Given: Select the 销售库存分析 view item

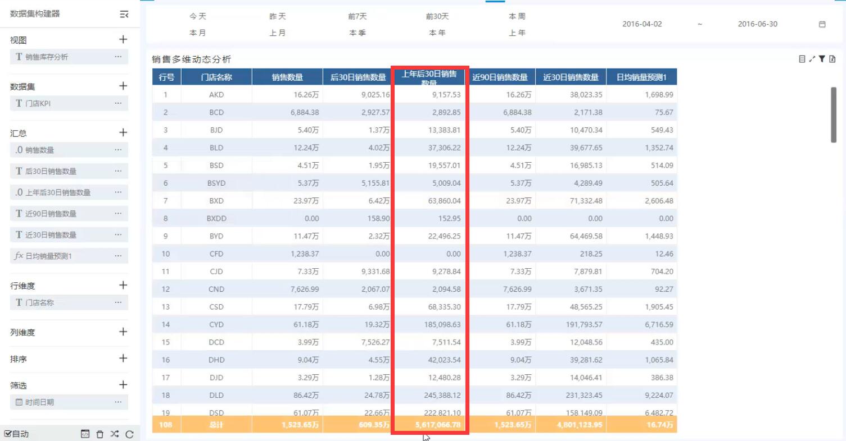Looking at the screenshot, I should point(69,57).
